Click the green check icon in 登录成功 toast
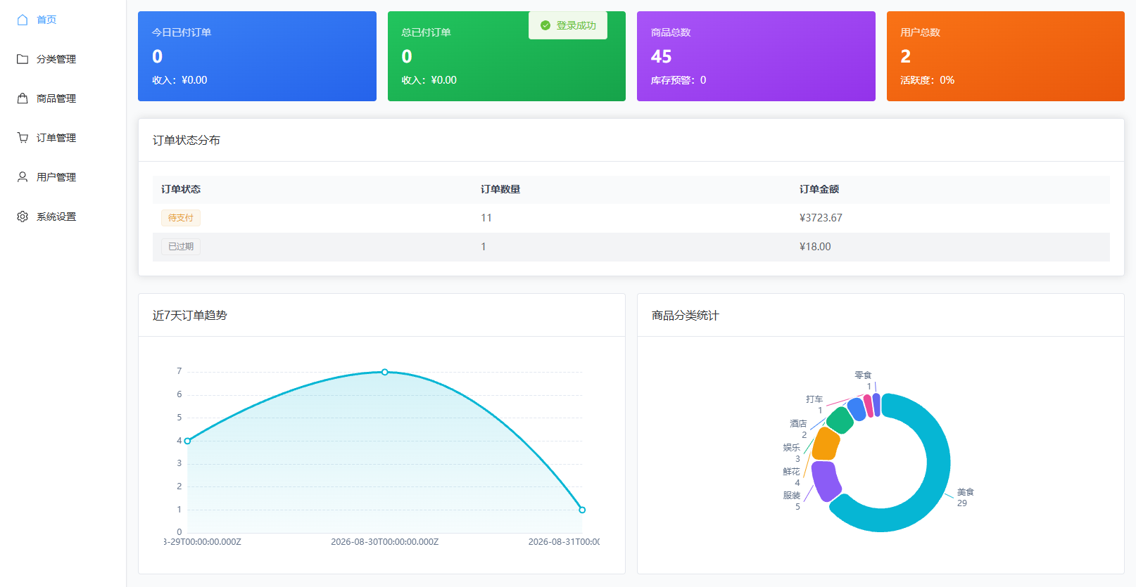This screenshot has height=587, width=1136. pyautogui.click(x=545, y=25)
